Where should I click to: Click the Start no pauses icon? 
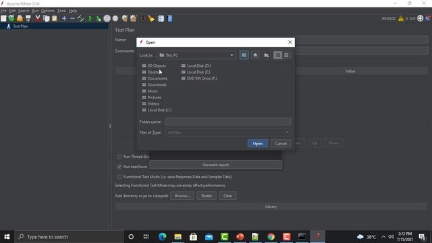click(99, 18)
